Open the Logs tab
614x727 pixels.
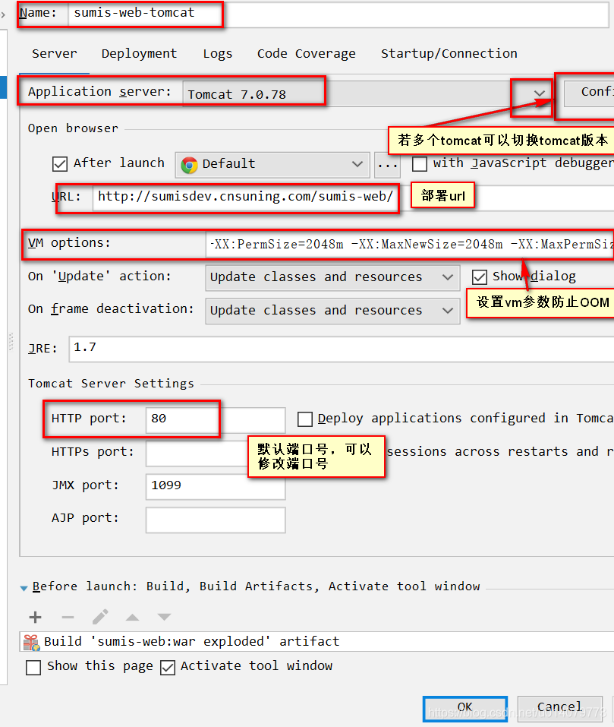click(x=218, y=54)
